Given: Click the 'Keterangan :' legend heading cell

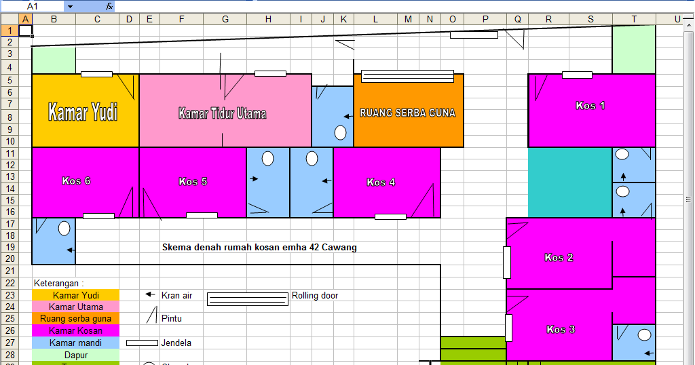Looking at the screenshot, I should [x=59, y=283].
